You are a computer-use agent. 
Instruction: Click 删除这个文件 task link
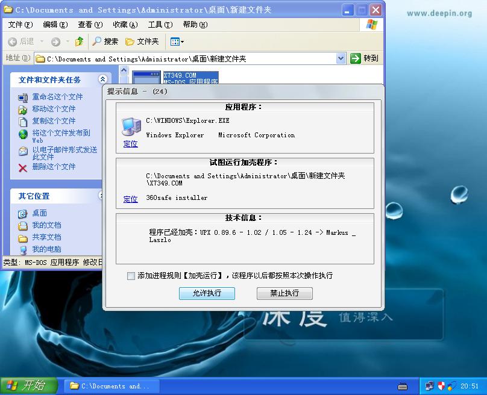pyautogui.click(x=54, y=167)
